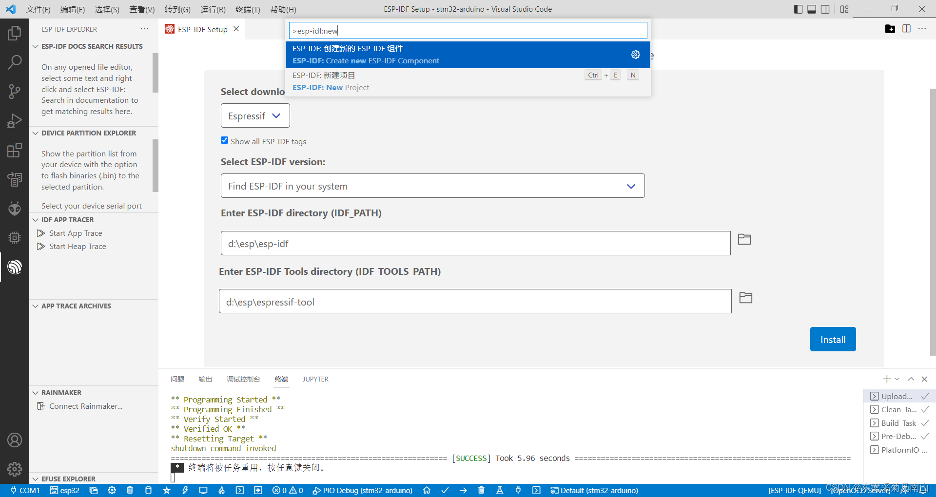Image resolution: width=936 pixels, height=497 pixels.
Task: Toggle the panel visibility from title bar
Action: [x=811, y=9]
